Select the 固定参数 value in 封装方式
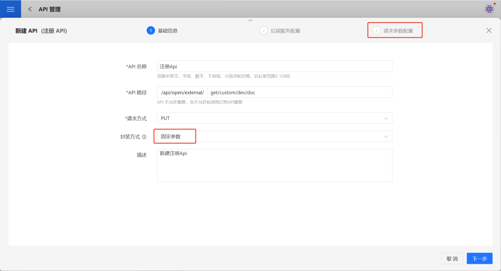Viewport: 501px width, 271px height. pos(171,137)
